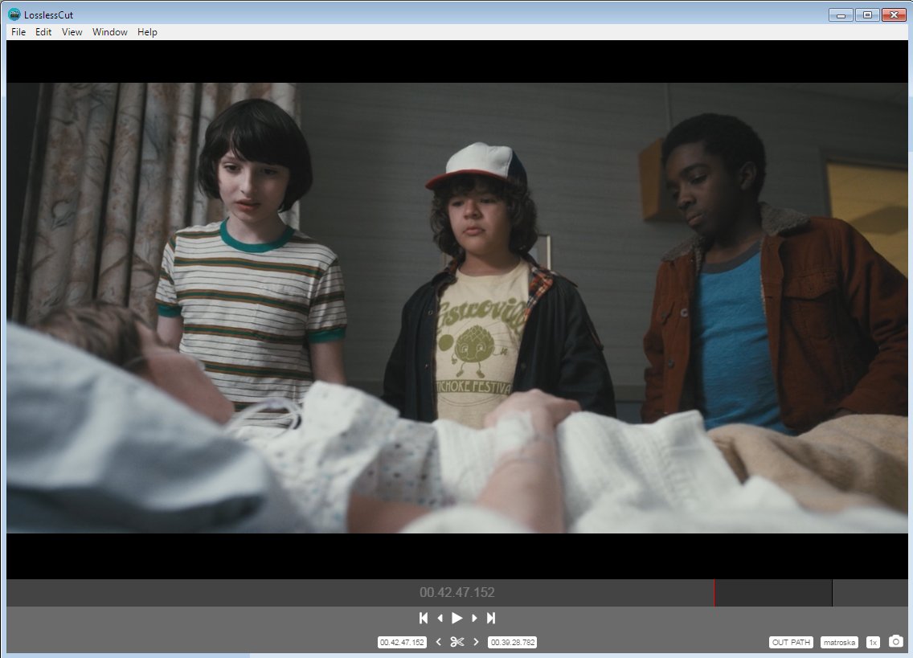Screen dimensions: 913x658
Task: Step back one frame
Action: click(x=440, y=618)
